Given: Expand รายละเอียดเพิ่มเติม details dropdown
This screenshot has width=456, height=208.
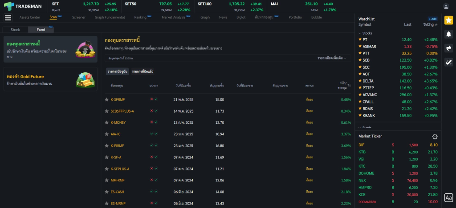Looking at the screenshot, I should 332,58.
